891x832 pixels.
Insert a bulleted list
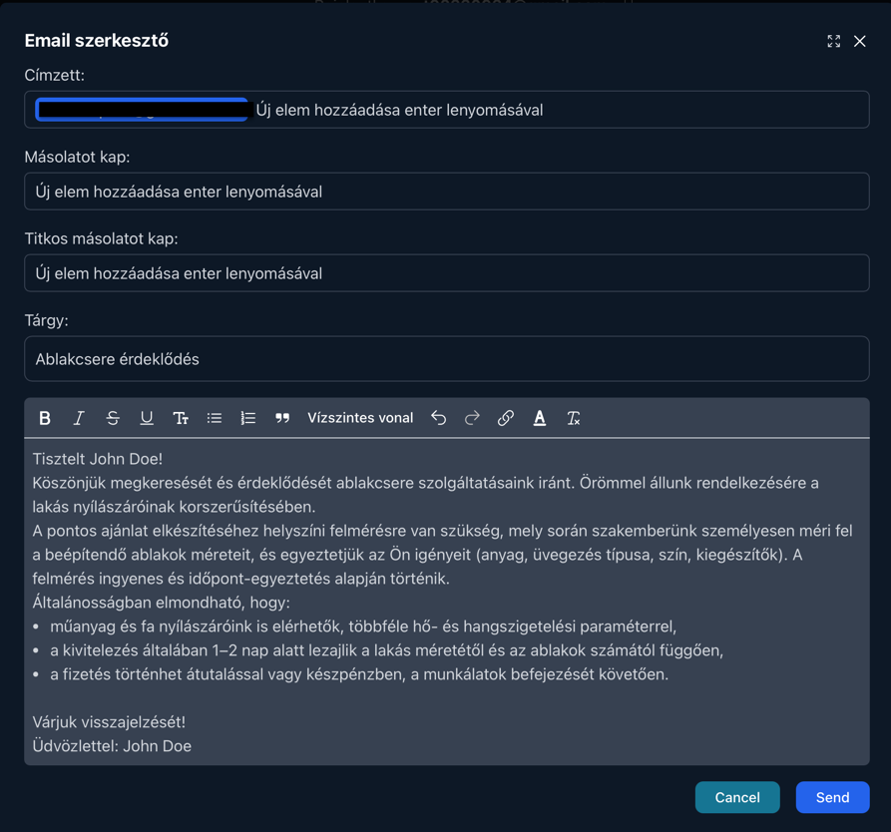click(x=215, y=418)
